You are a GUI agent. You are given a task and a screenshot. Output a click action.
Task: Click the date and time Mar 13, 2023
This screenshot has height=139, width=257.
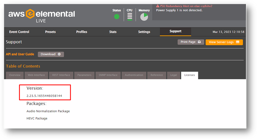(228, 32)
